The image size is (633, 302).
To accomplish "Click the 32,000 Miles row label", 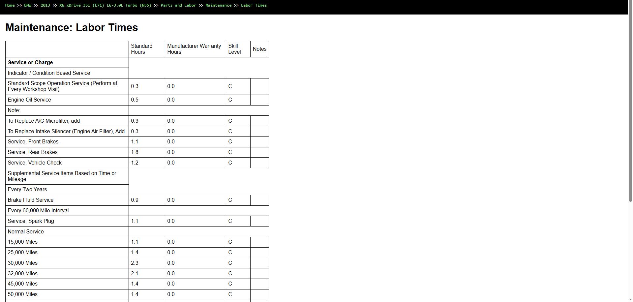I will coord(23,274).
